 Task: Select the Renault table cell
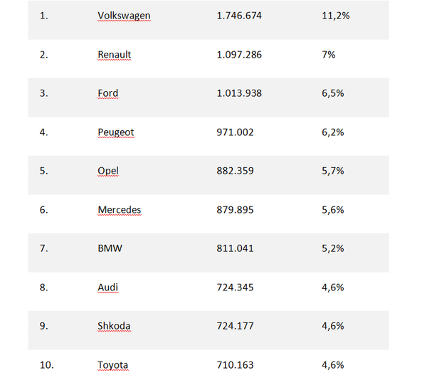point(115,55)
